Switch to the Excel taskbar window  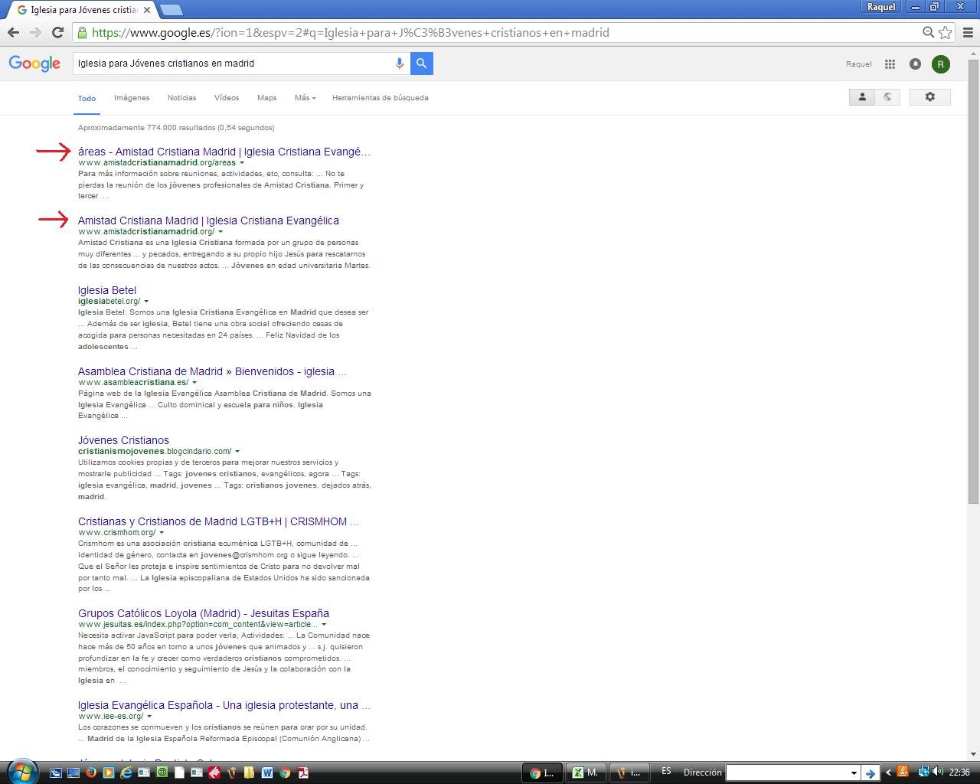(586, 773)
